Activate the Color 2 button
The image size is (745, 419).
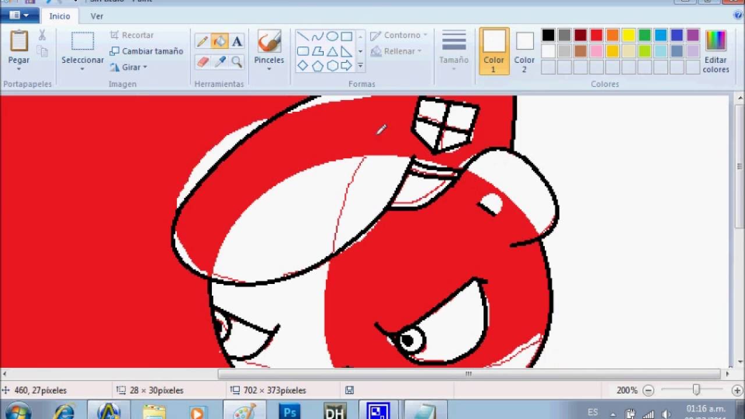click(x=524, y=51)
